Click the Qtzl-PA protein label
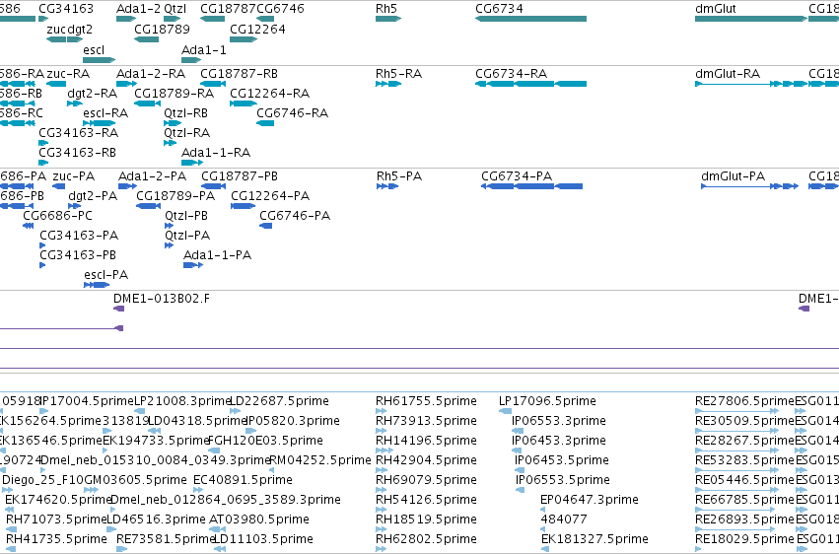Image resolution: width=839 pixels, height=554 pixels. [x=187, y=236]
